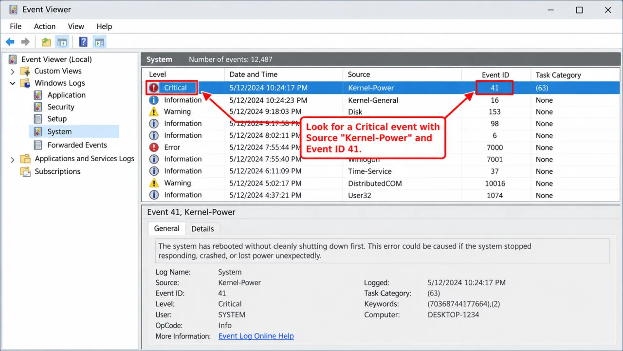Click the Event Viewer (Local) root node icon
The width and height of the screenshot is (623, 351).
pyautogui.click(x=13, y=59)
